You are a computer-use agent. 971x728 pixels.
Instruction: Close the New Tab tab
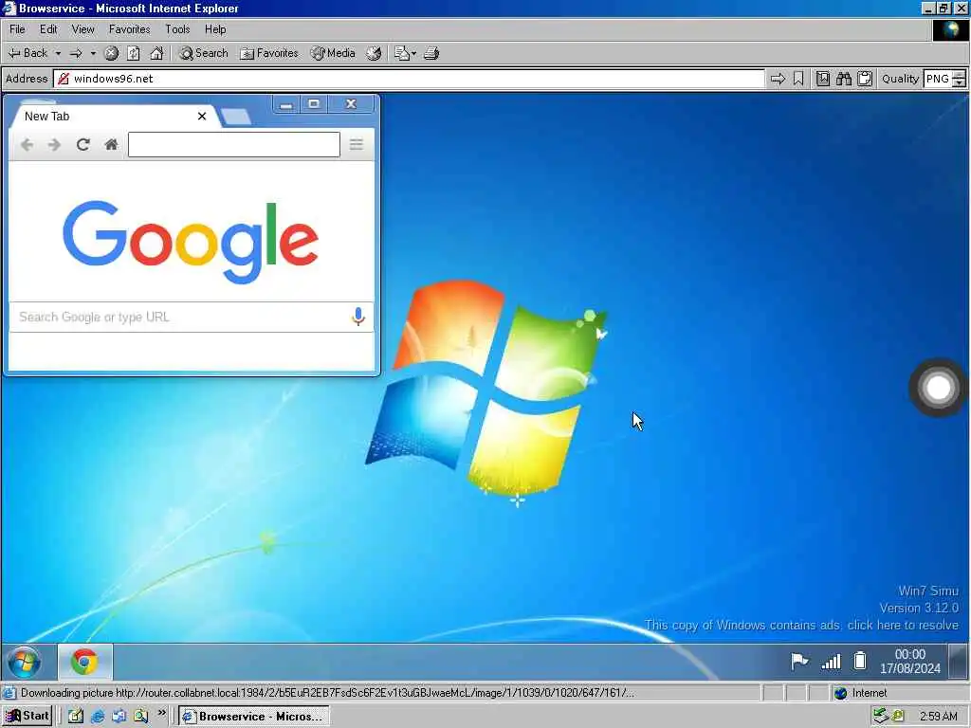(x=202, y=117)
